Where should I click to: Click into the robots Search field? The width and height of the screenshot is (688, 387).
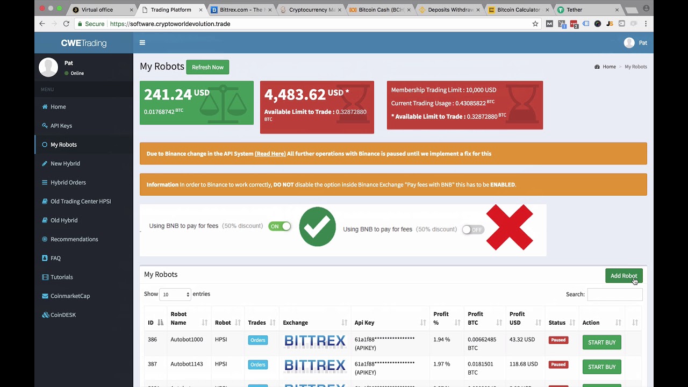[615, 294]
